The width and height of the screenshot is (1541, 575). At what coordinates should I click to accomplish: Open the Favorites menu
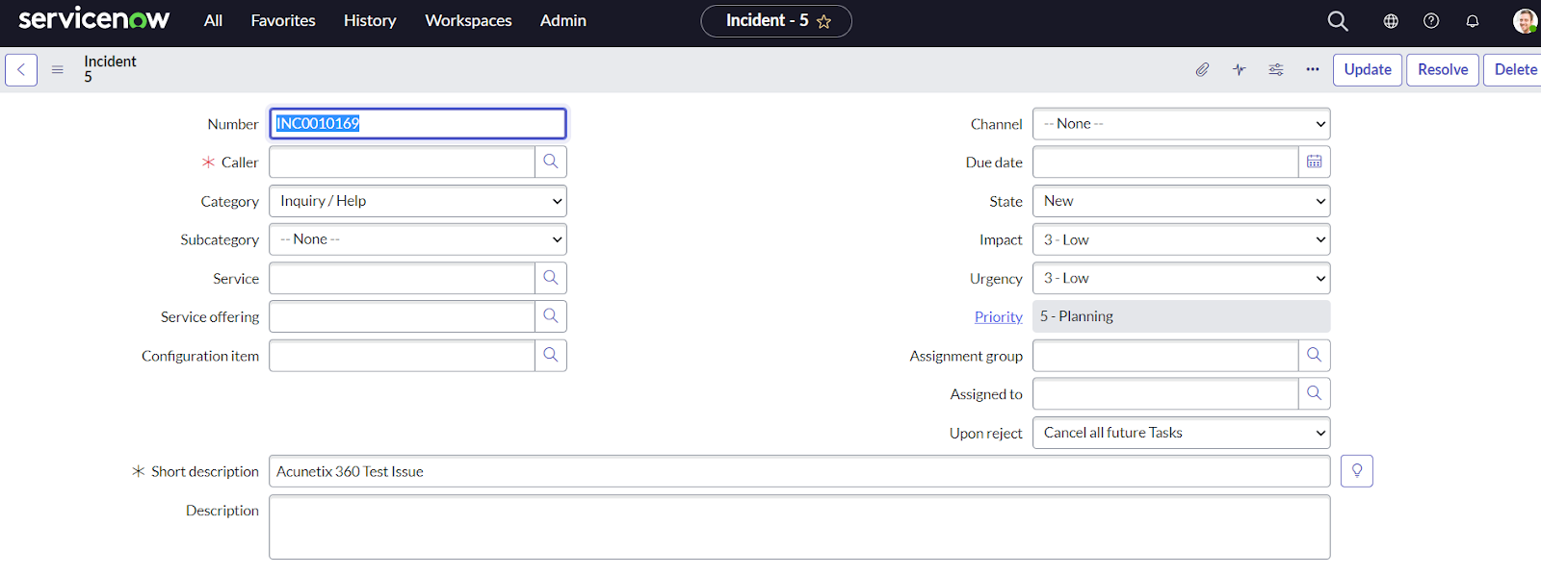(283, 20)
